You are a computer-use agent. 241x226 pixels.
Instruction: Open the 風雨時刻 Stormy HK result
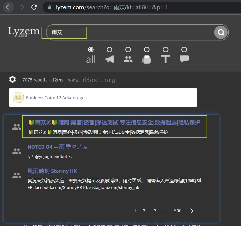click(x=52, y=171)
